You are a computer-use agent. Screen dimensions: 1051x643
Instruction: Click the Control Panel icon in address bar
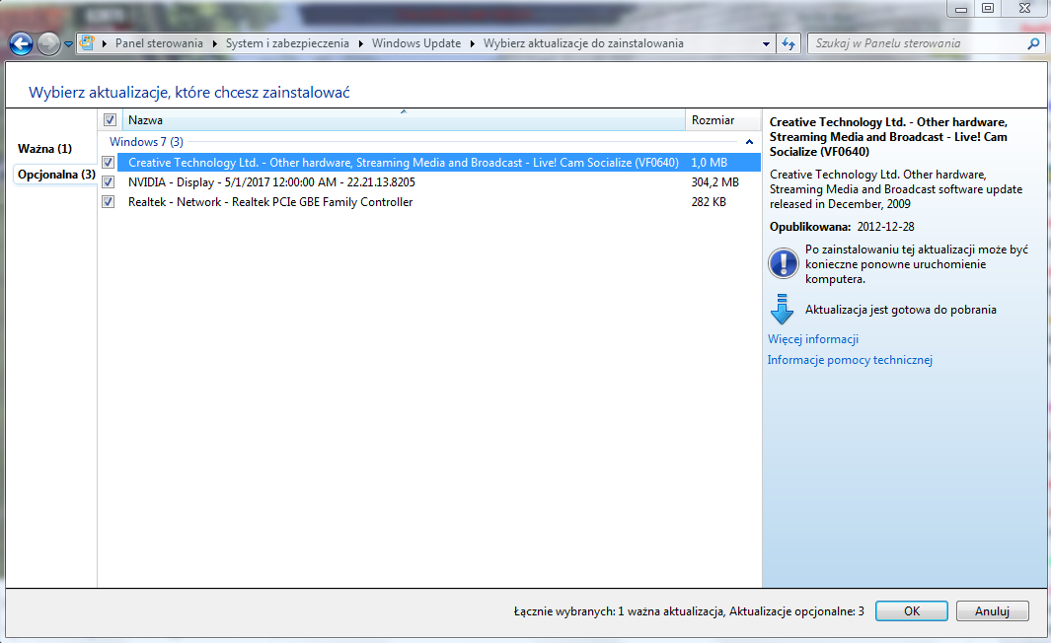coord(87,43)
